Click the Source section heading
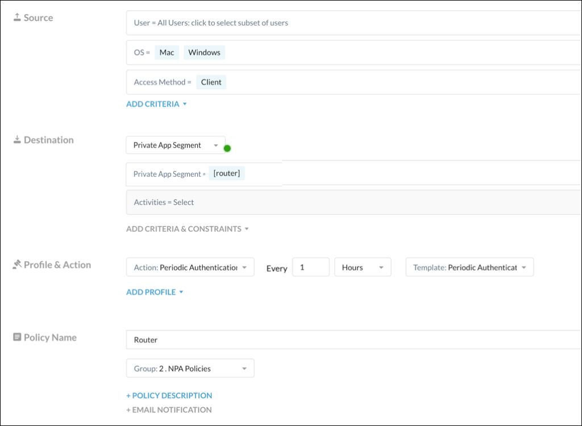 (38, 18)
